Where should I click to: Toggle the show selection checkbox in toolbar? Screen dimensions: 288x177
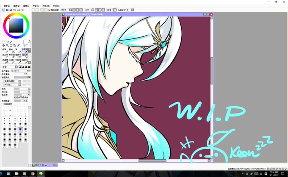click(x=49, y=10)
